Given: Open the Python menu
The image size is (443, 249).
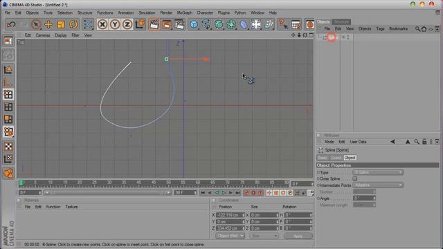Looking at the screenshot, I should coord(240,12).
